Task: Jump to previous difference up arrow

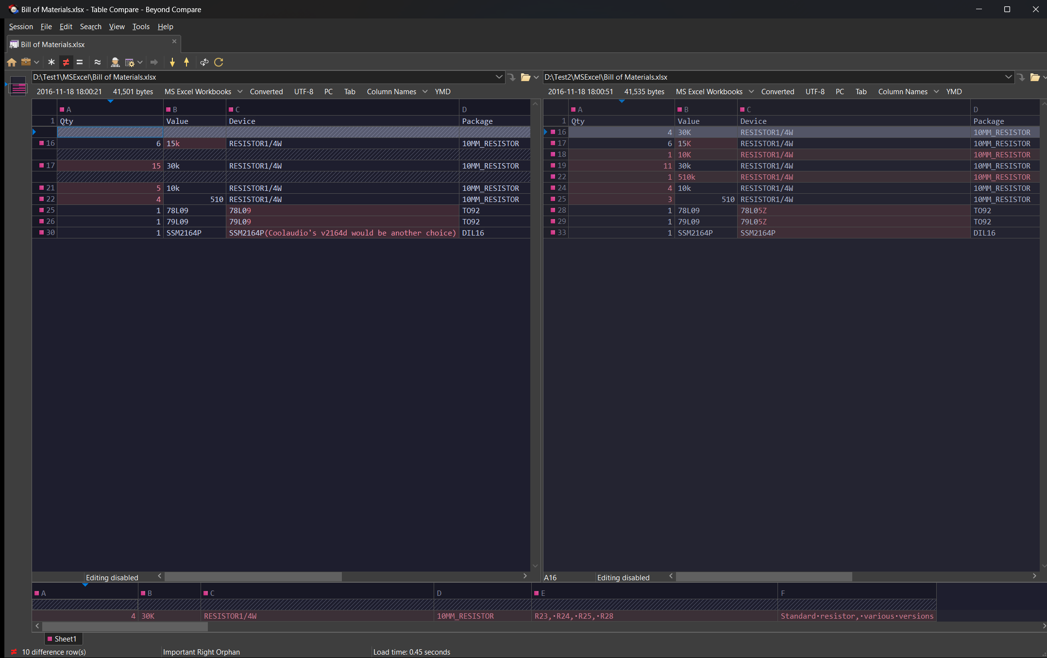Action: click(x=186, y=62)
